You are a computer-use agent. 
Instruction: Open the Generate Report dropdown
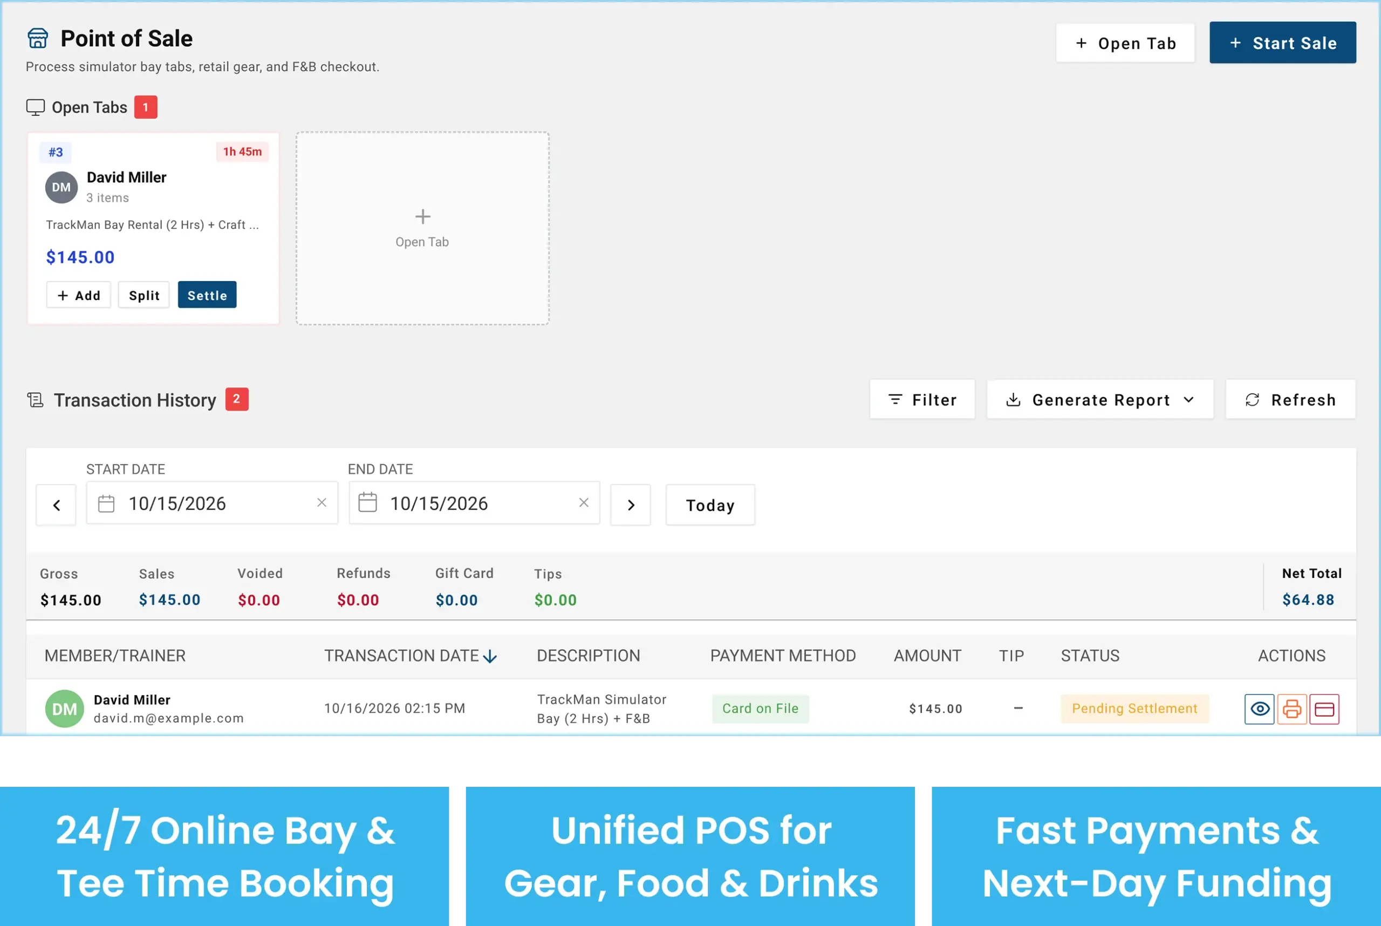[1100, 400]
